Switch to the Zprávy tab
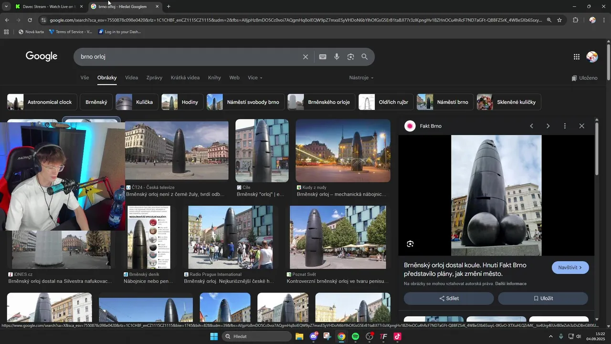 click(x=154, y=78)
